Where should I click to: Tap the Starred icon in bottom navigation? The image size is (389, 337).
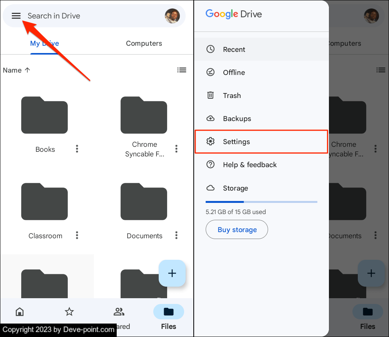point(69,312)
